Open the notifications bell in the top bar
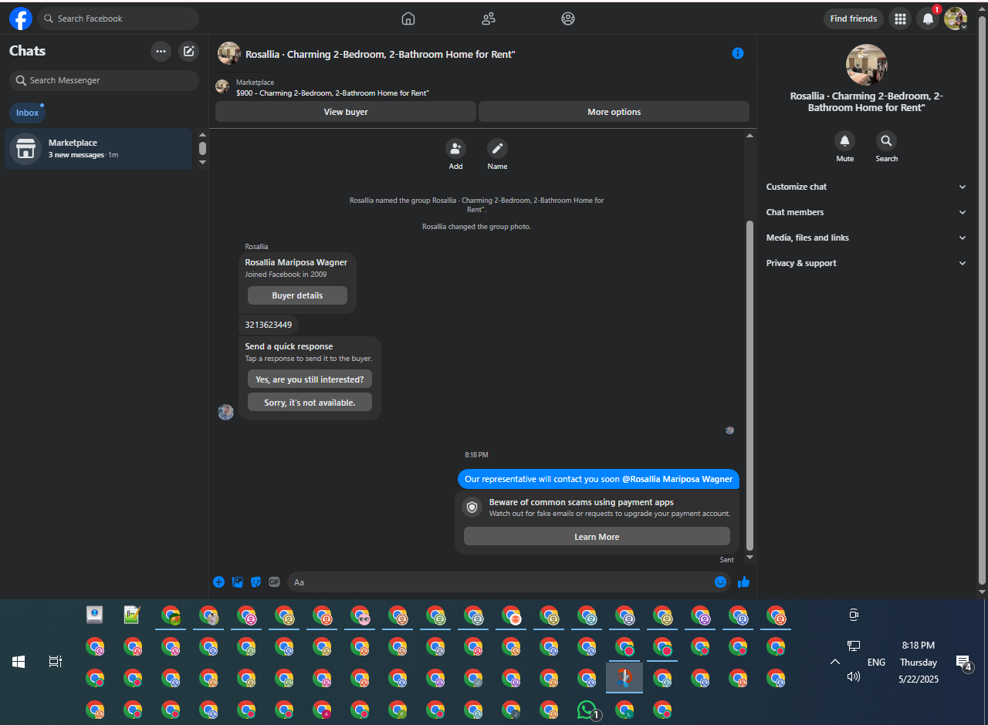Image resolution: width=988 pixels, height=725 pixels. tap(928, 19)
